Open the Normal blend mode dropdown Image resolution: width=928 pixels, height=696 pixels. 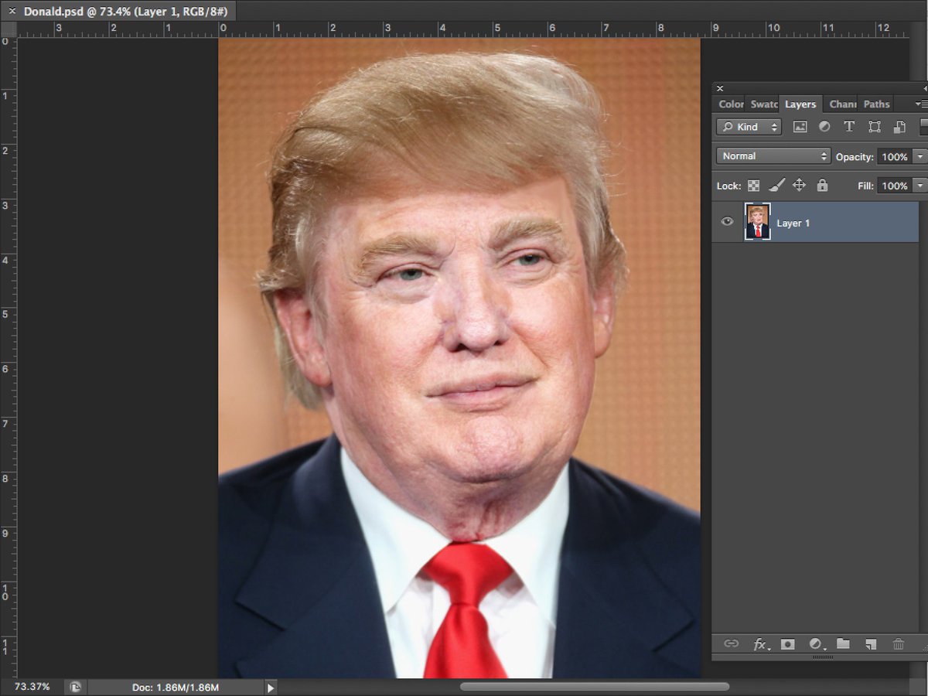pyautogui.click(x=773, y=156)
